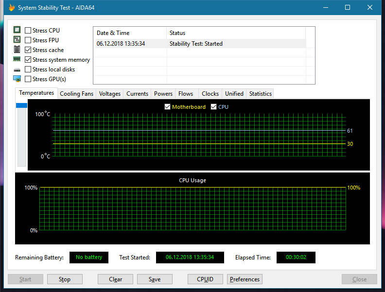Click the monitor icon beside Stress GPU(s)
385x292 pixels.
coord(17,79)
